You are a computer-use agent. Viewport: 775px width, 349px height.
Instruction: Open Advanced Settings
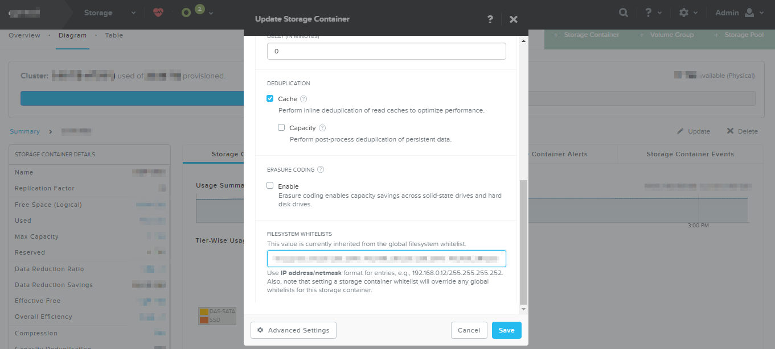(x=293, y=330)
